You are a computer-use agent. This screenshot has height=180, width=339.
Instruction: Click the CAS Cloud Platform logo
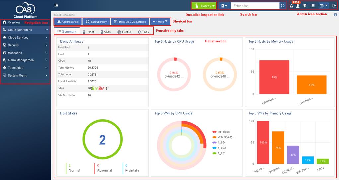25,10
